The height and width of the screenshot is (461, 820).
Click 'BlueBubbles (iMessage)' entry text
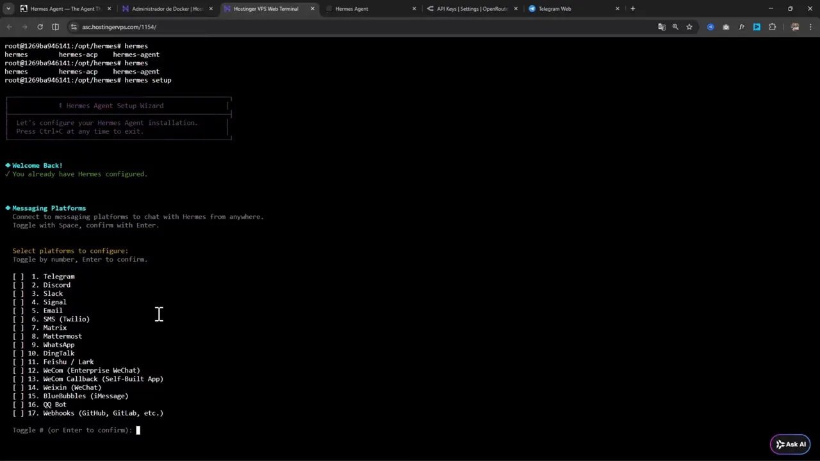click(86, 396)
